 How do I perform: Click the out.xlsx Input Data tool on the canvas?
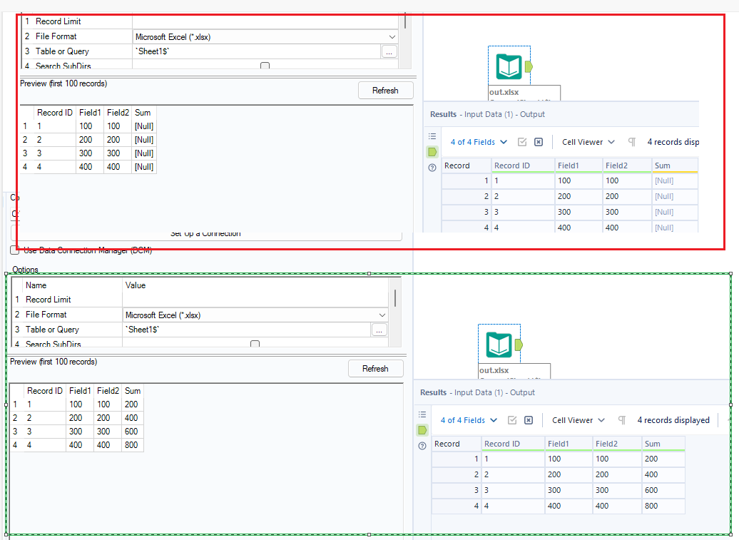click(x=509, y=68)
